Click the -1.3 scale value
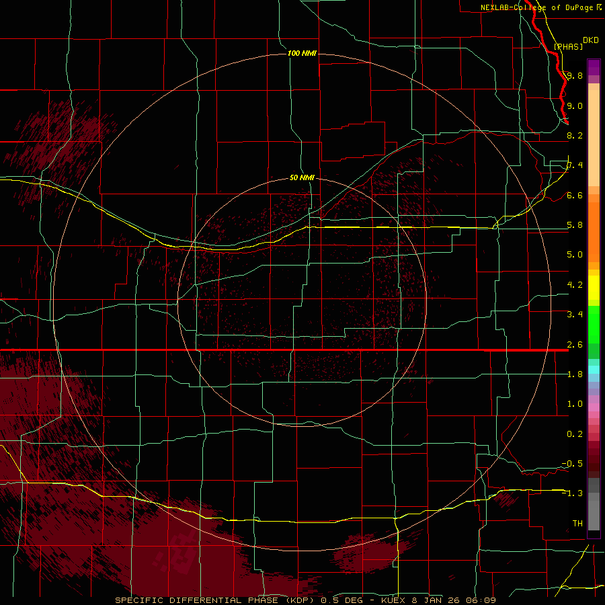The height and width of the screenshot is (605, 605). point(572,493)
